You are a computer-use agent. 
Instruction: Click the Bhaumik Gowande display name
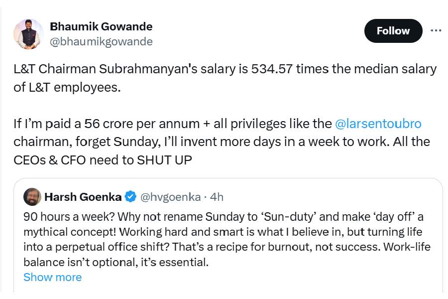point(101,26)
